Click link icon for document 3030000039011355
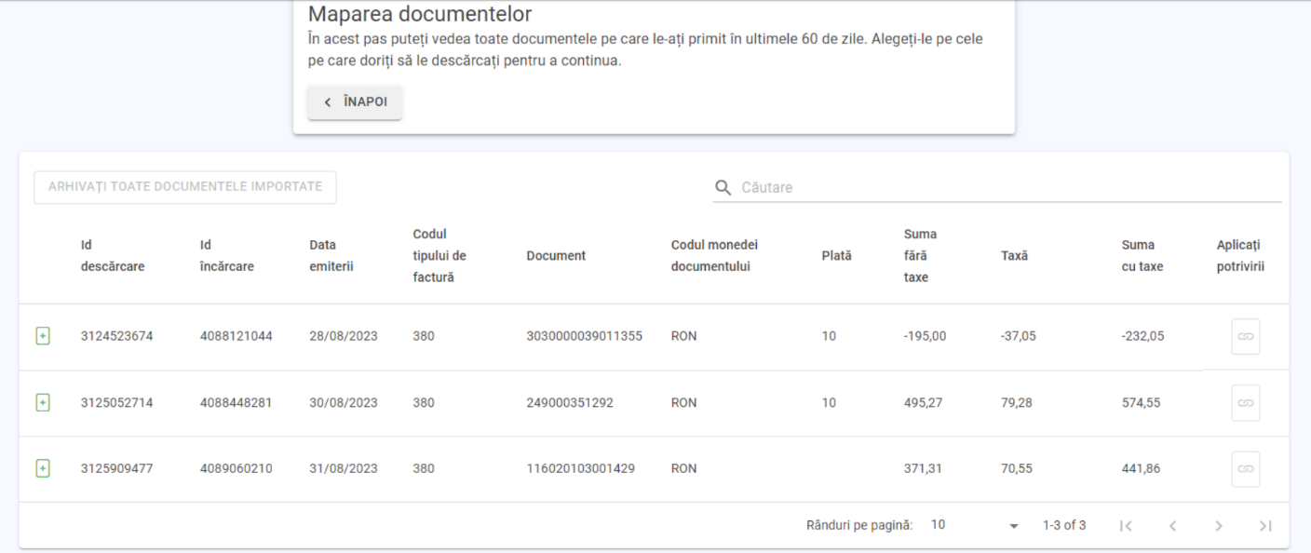This screenshot has width=1311, height=553. tap(1246, 336)
